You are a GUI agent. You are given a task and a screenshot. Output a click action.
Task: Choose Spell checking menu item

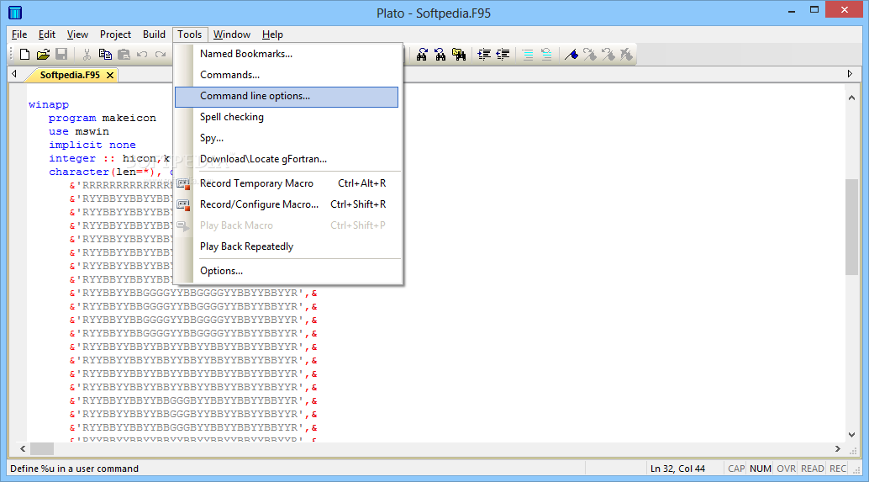point(287,117)
